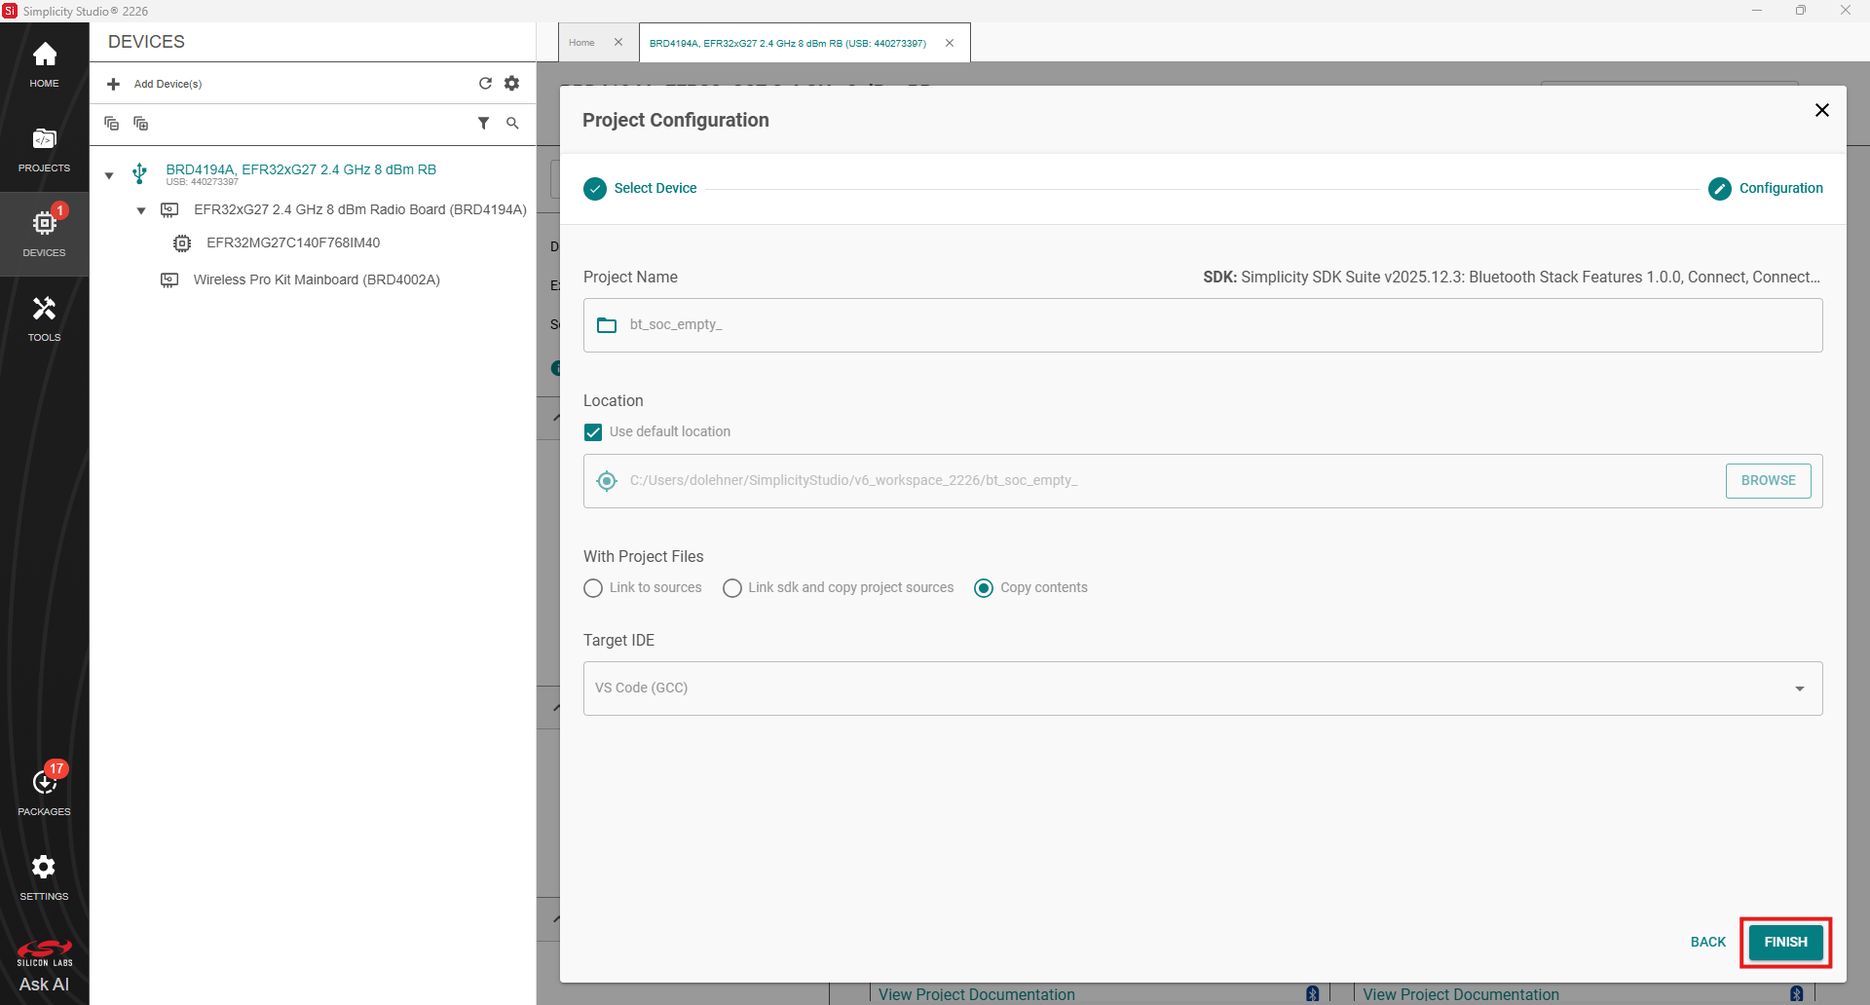This screenshot has height=1005, width=1870.
Task: Open the device search icon
Action: [x=512, y=123]
